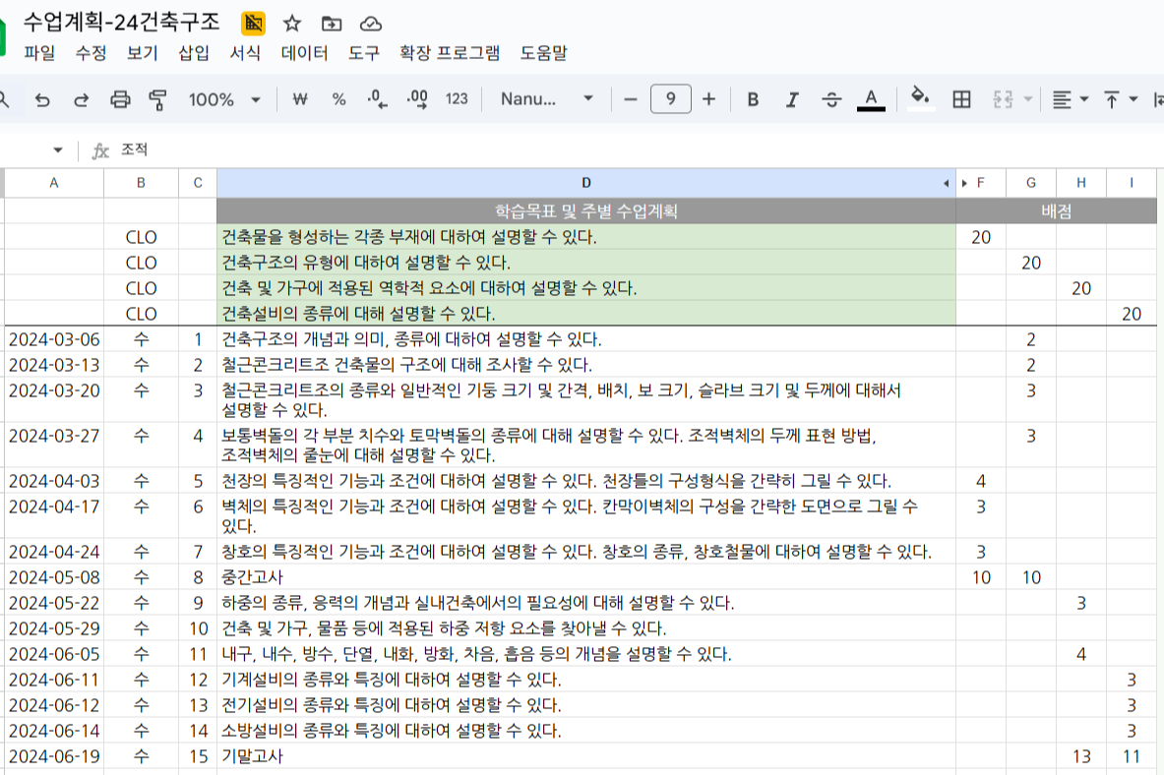The width and height of the screenshot is (1164, 775).
Task: Expand hidden column E using the arrow
Action: (966, 182)
